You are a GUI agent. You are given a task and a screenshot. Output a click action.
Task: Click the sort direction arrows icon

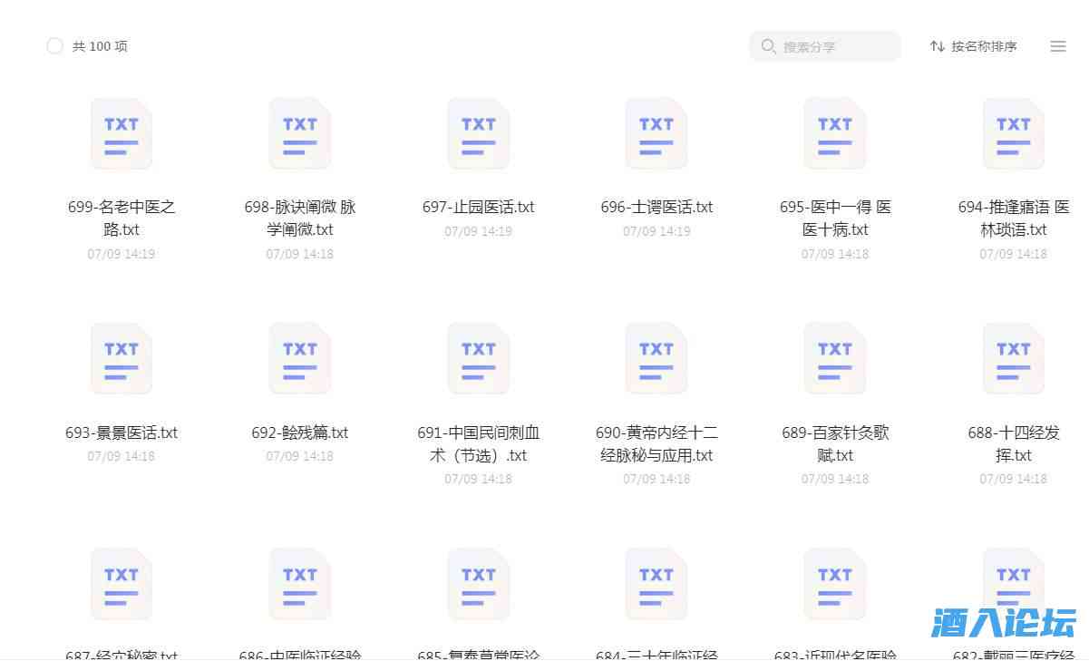coord(936,46)
